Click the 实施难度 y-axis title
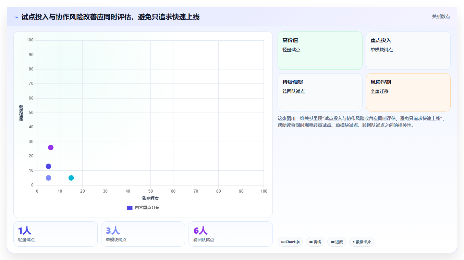 pos(21,113)
